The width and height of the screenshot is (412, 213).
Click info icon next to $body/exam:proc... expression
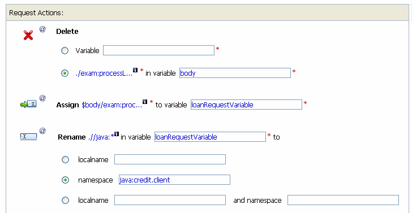tap(145, 102)
